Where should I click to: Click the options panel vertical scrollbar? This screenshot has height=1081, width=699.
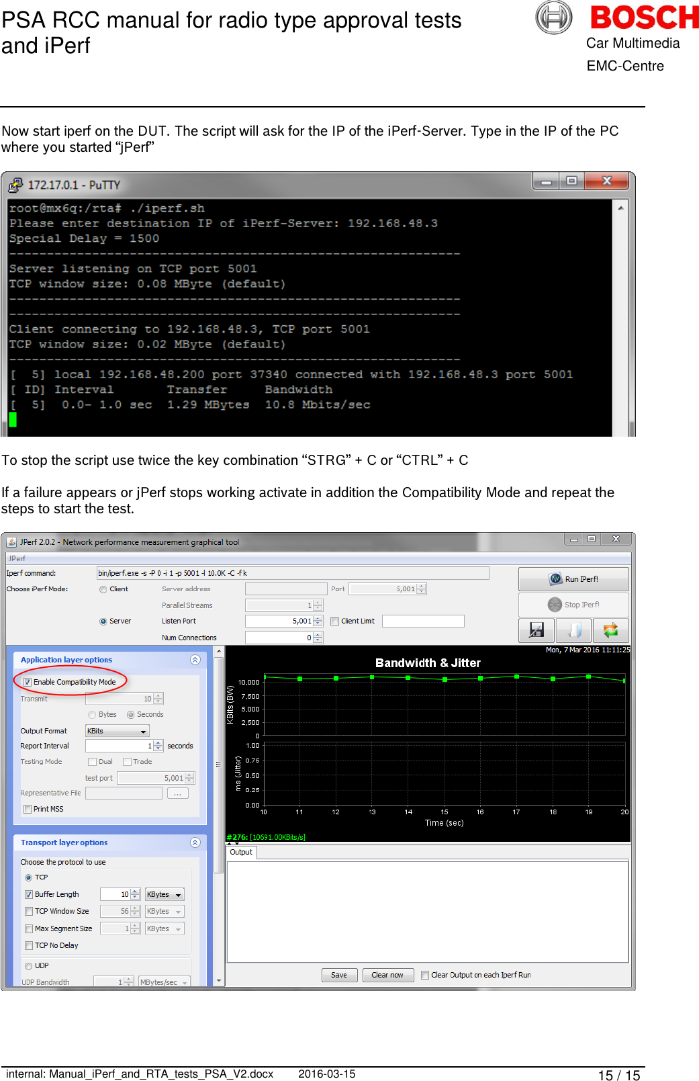point(218,765)
